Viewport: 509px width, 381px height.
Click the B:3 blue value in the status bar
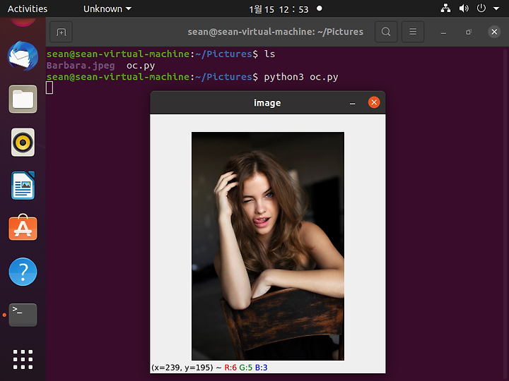tap(261, 368)
